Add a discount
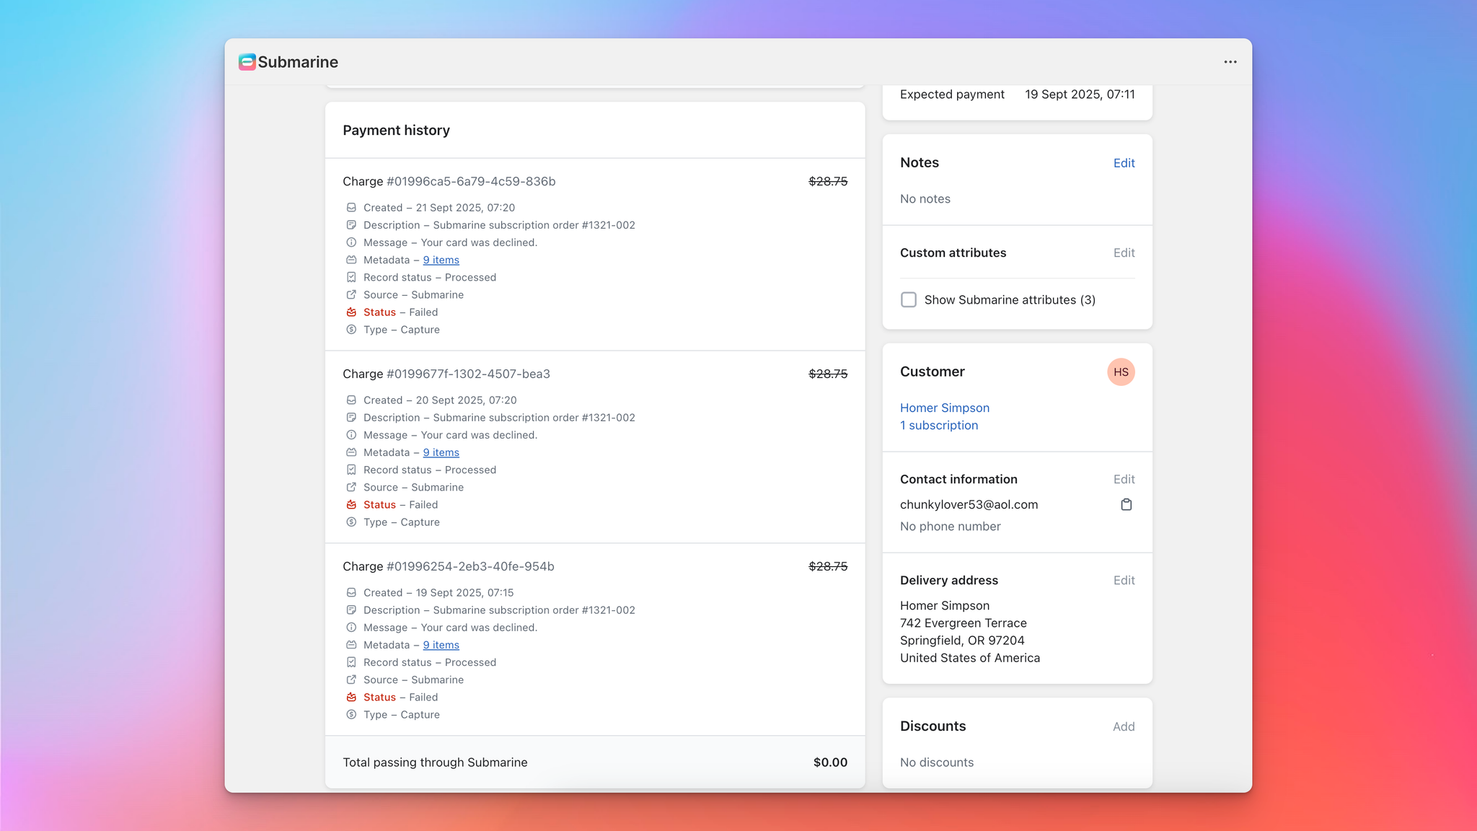The height and width of the screenshot is (831, 1477). (1123, 727)
